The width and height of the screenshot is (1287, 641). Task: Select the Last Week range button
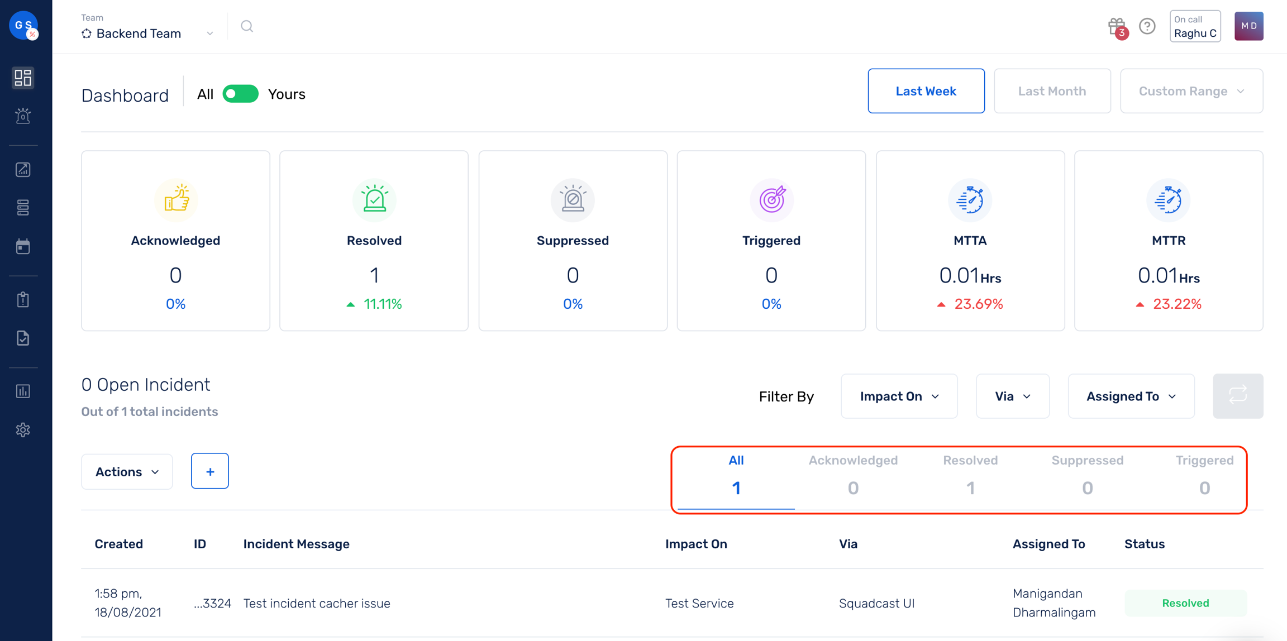click(x=926, y=91)
